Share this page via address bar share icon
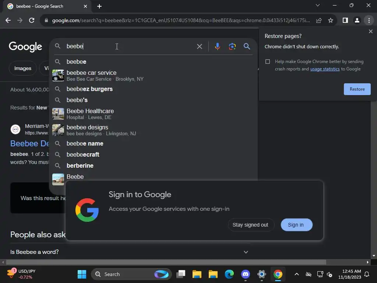The image size is (377, 283). 319,21
